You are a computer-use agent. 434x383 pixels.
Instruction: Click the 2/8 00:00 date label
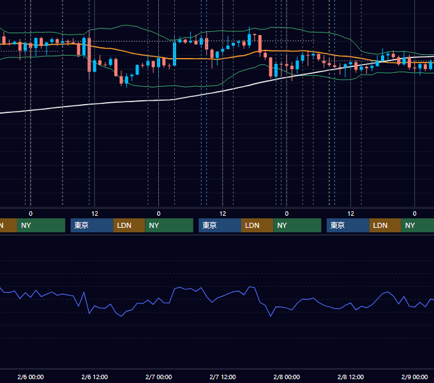coord(287,377)
